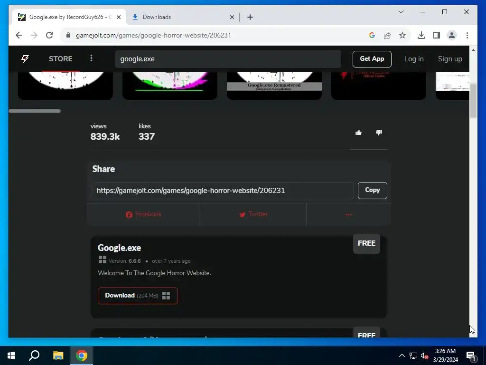Screen dimensions: 486x365
Task: Download Google.exe 204 MB package
Action: [x=138, y=296]
